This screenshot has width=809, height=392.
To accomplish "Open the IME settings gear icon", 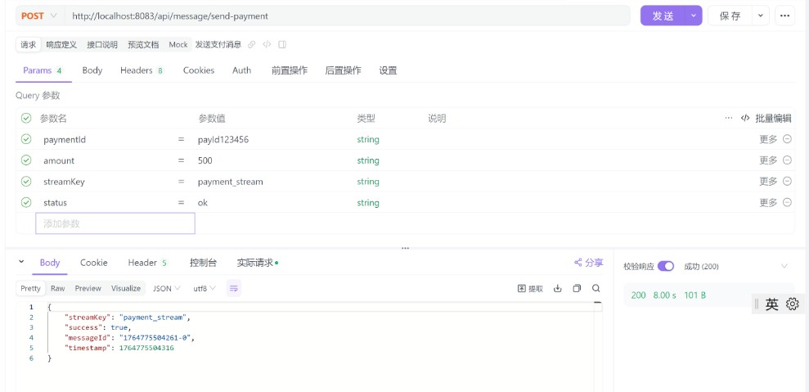I will point(793,304).
